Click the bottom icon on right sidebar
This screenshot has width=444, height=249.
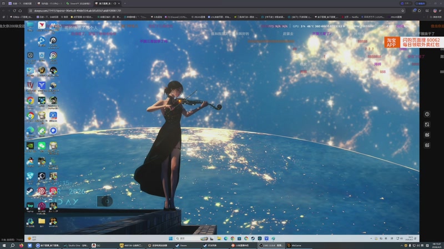pyautogui.click(x=427, y=145)
